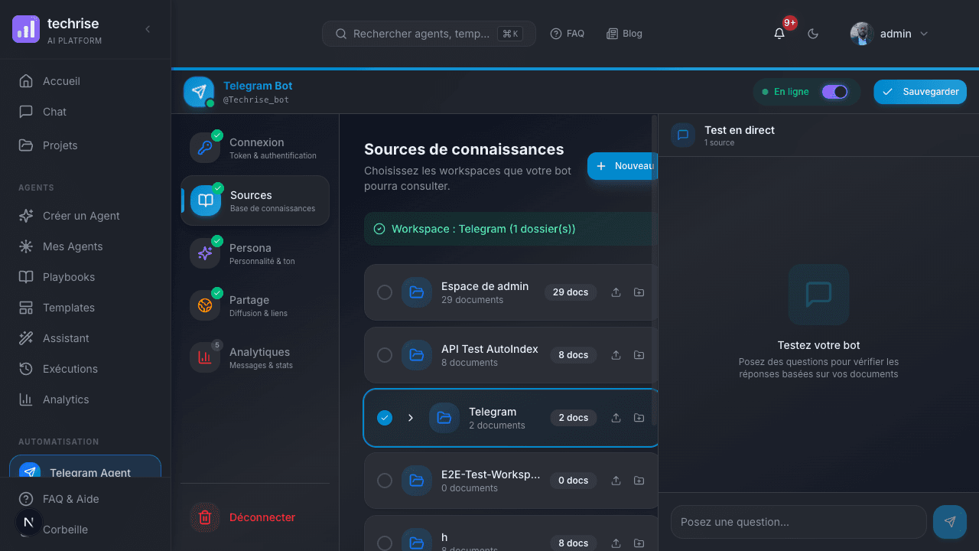Add folder to Espace de admin
Screen dimensions: 979x551
(x=639, y=292)
